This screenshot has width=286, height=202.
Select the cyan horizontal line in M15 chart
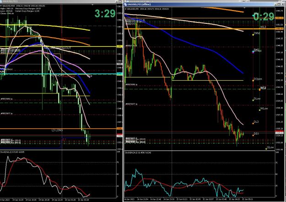click(58, 74)
